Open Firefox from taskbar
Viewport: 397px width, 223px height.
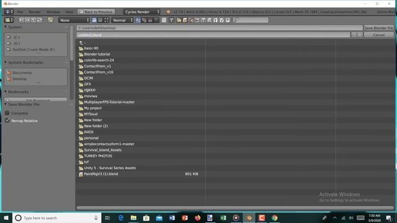[198, 217]
